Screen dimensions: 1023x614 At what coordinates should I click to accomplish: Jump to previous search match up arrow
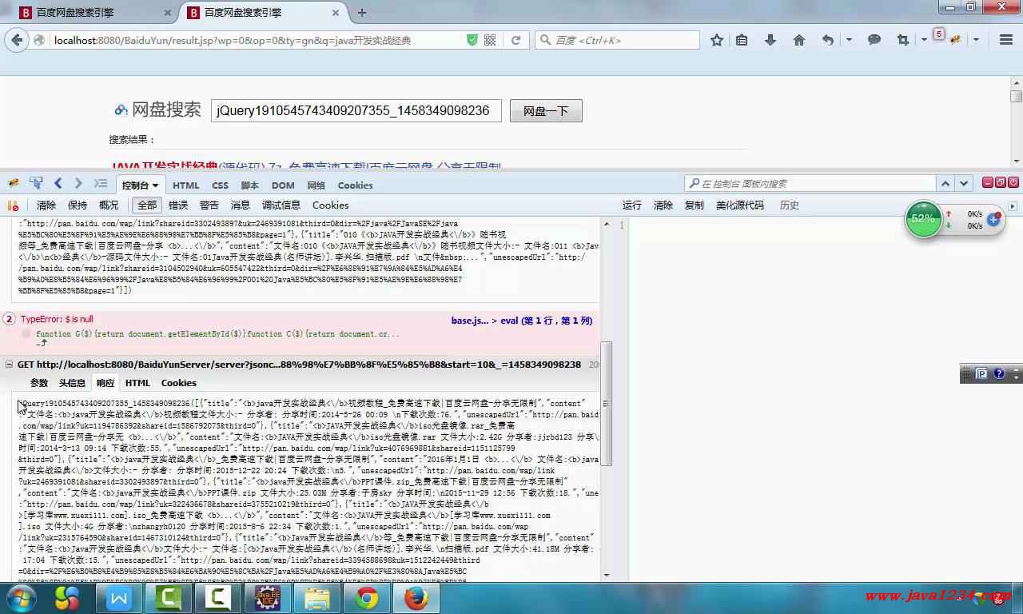[x=945, y=184]
